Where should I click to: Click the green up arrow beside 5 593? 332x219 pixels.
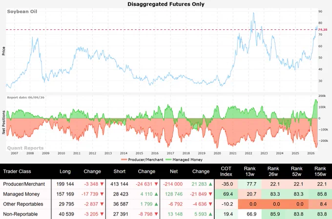point(210,214)
